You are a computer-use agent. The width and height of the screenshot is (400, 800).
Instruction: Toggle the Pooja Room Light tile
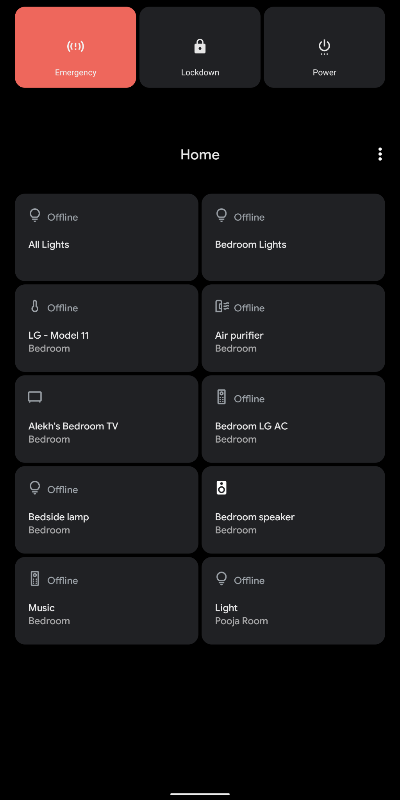pos(293,601)
